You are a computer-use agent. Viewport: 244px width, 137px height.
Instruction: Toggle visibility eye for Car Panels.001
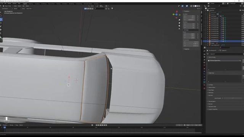coord(242,18)
